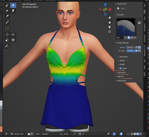Screen dimensions: 149x137
Task: Select the Smear weight tool
Action: coord(13,11)
